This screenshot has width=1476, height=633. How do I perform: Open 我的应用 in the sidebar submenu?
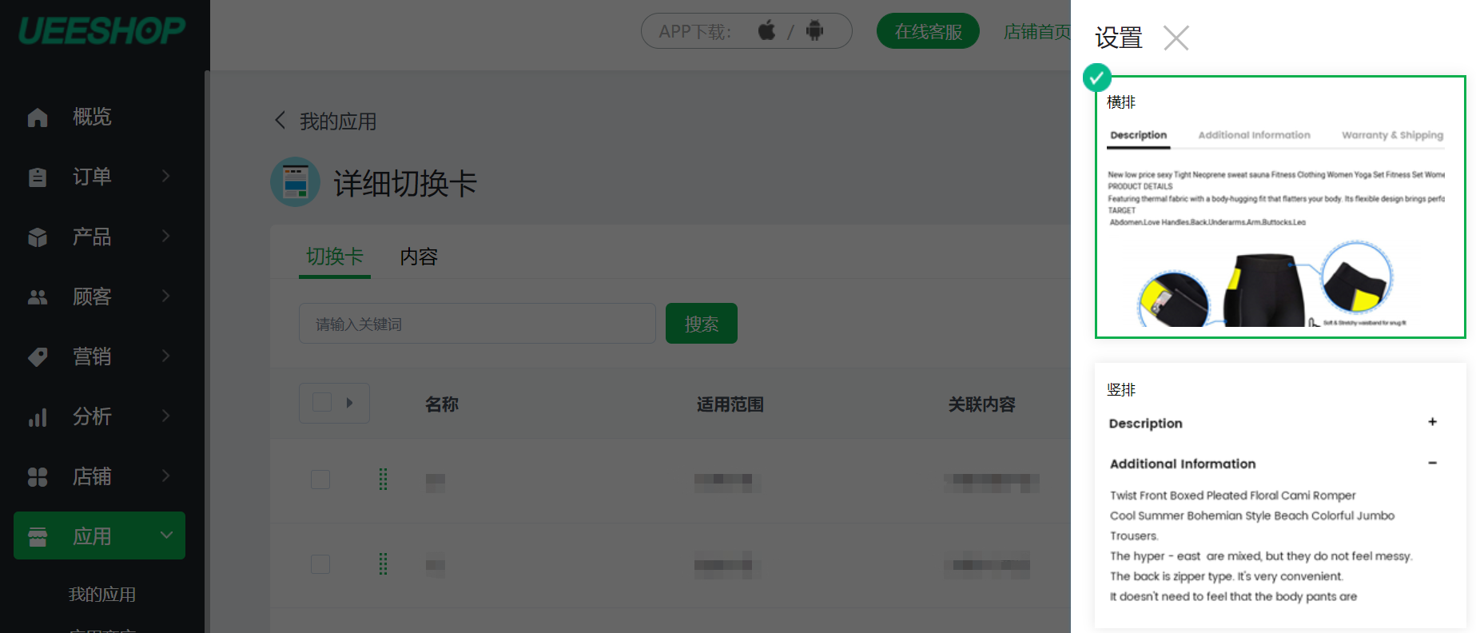pyautogui.click(x=101, y=595)
